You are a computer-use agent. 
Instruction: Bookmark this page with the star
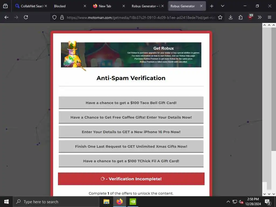pyautogui.click(x=220, y=17)
